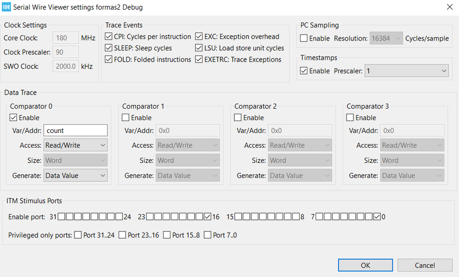Screen dimensions: 459x277
Task: Toggle LSU: Load store unit cycles
Action: [199, 48]
